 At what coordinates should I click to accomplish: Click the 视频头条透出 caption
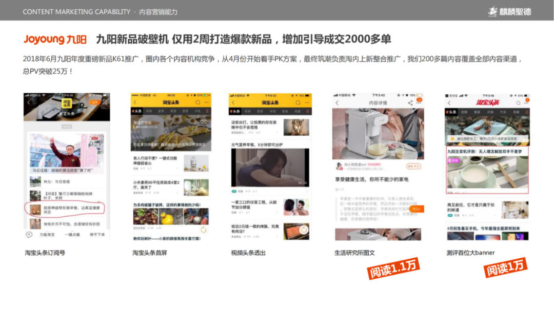click(x=248, y=253)
